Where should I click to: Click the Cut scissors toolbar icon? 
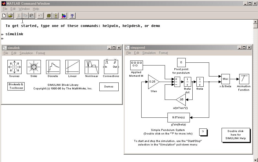[x=19, y=16]
